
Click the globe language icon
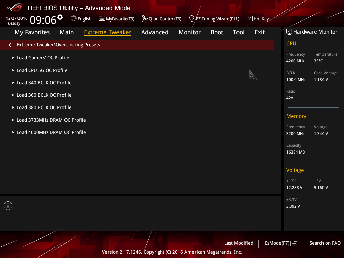[x=74, y=19]
